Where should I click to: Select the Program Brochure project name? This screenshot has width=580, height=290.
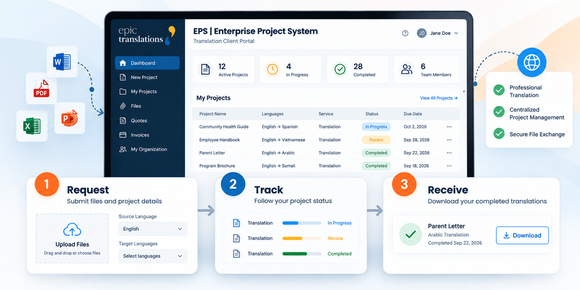pyautogui.click(x=217, y=166)
